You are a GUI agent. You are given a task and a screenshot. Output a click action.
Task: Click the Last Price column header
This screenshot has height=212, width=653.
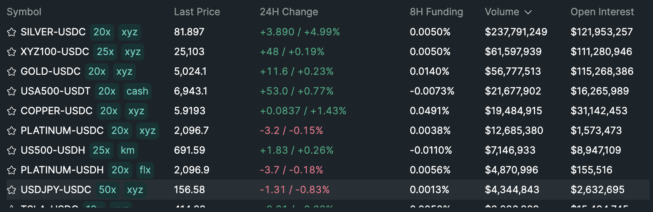click(x=197, y=12)
